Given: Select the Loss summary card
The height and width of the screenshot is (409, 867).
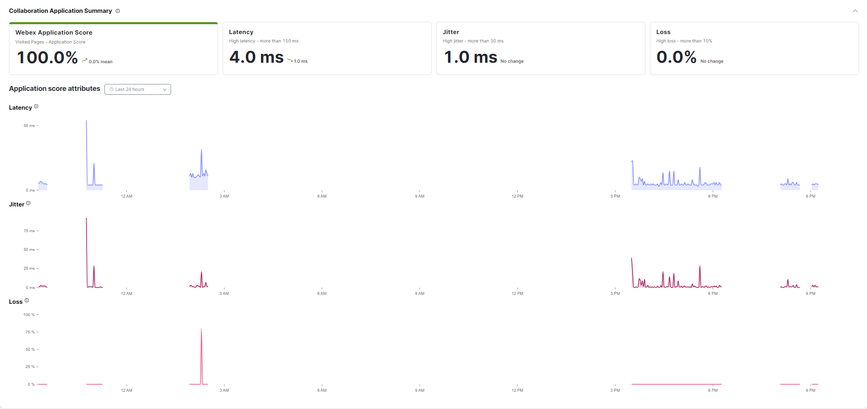Looking at the screenshot, I should [754, 48].
